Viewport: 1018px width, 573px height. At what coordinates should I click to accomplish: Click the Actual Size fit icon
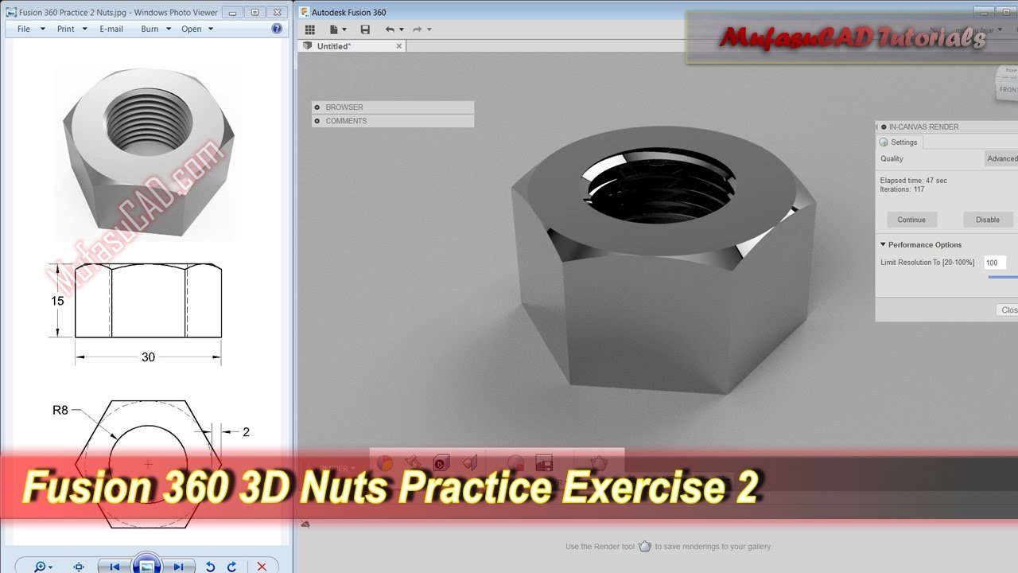coord(79,567)
